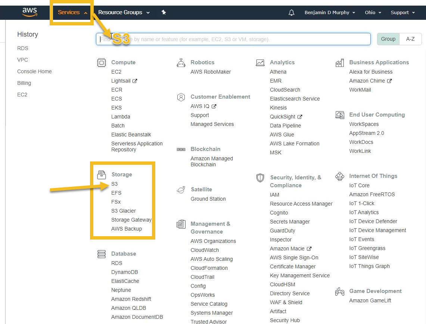The height and width of the screenshot is (324, 426).
Task: Open IoT Greengrass service
Action: pos(367,248)
